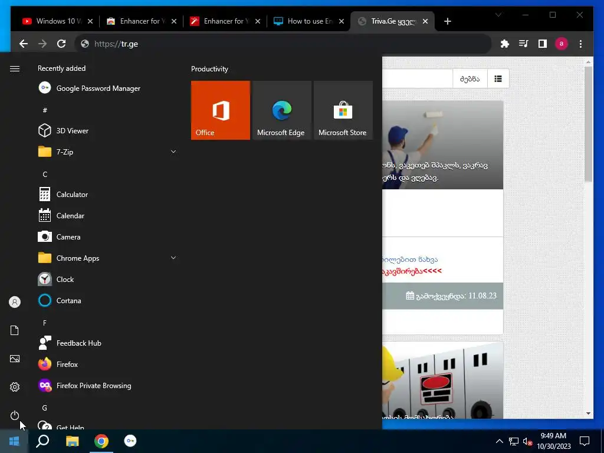Close the Triva.Ge tab
The width and height of the screenshot is (604, 453).
click(425, 21)
